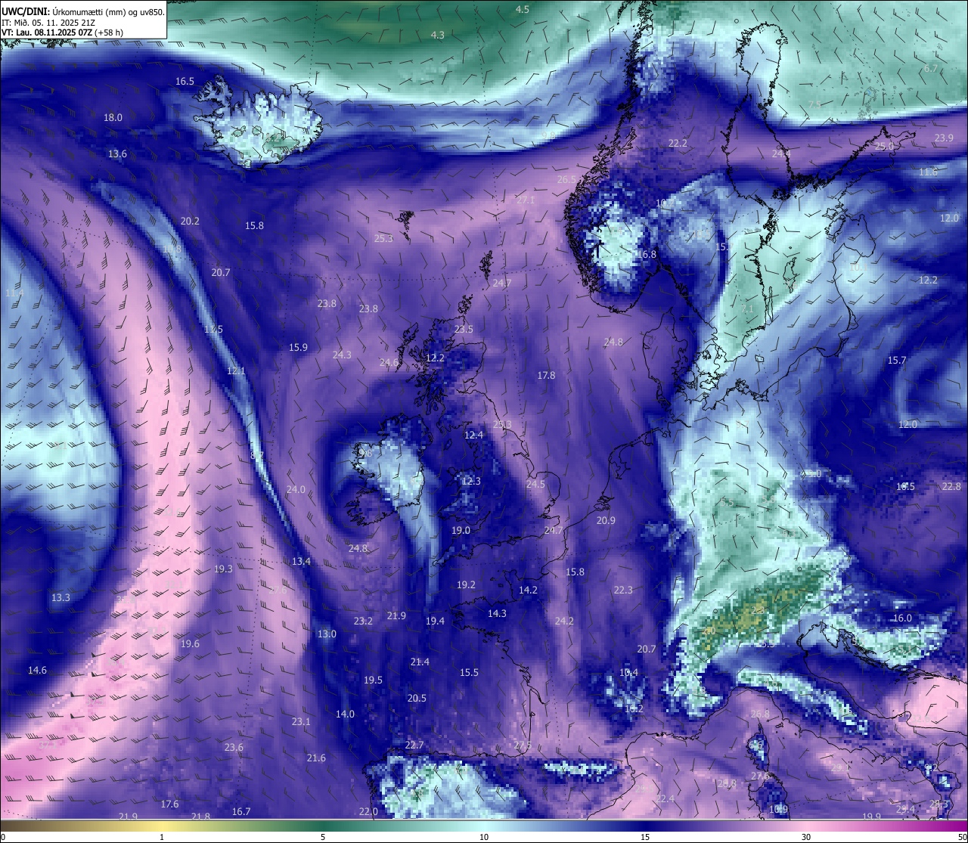Click the 25.0 value over Finland
Viewport: 968px width, 843px height.
[x=884, y=147]
